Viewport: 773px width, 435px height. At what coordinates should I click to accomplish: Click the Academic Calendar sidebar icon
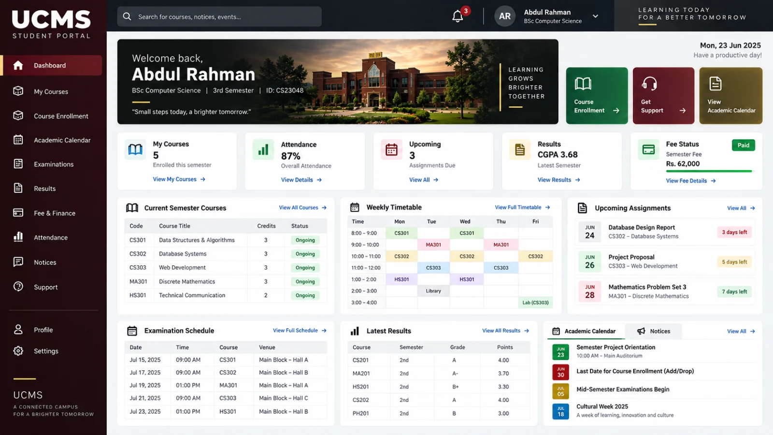pyautogui.click(x=18, y=140)
